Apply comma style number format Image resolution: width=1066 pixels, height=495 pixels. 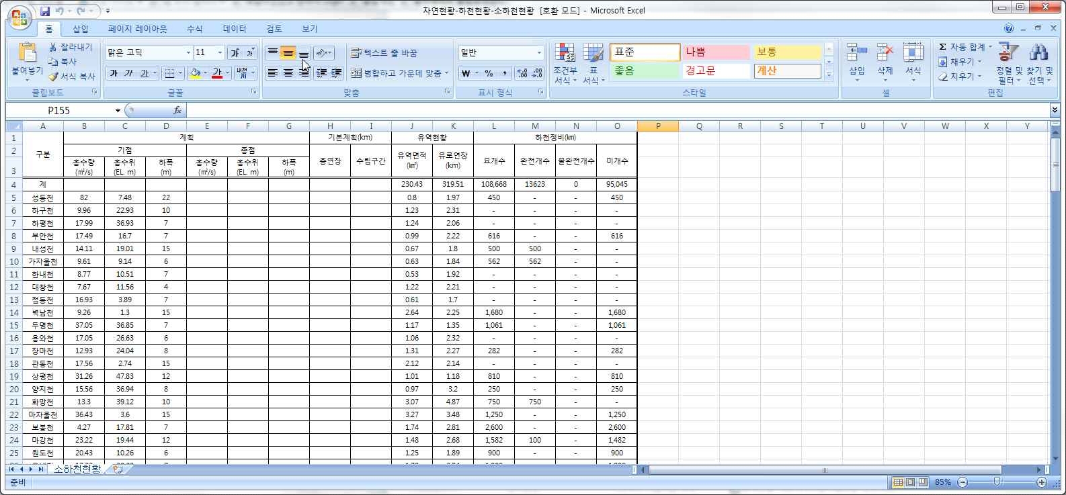tap(504, 73)
